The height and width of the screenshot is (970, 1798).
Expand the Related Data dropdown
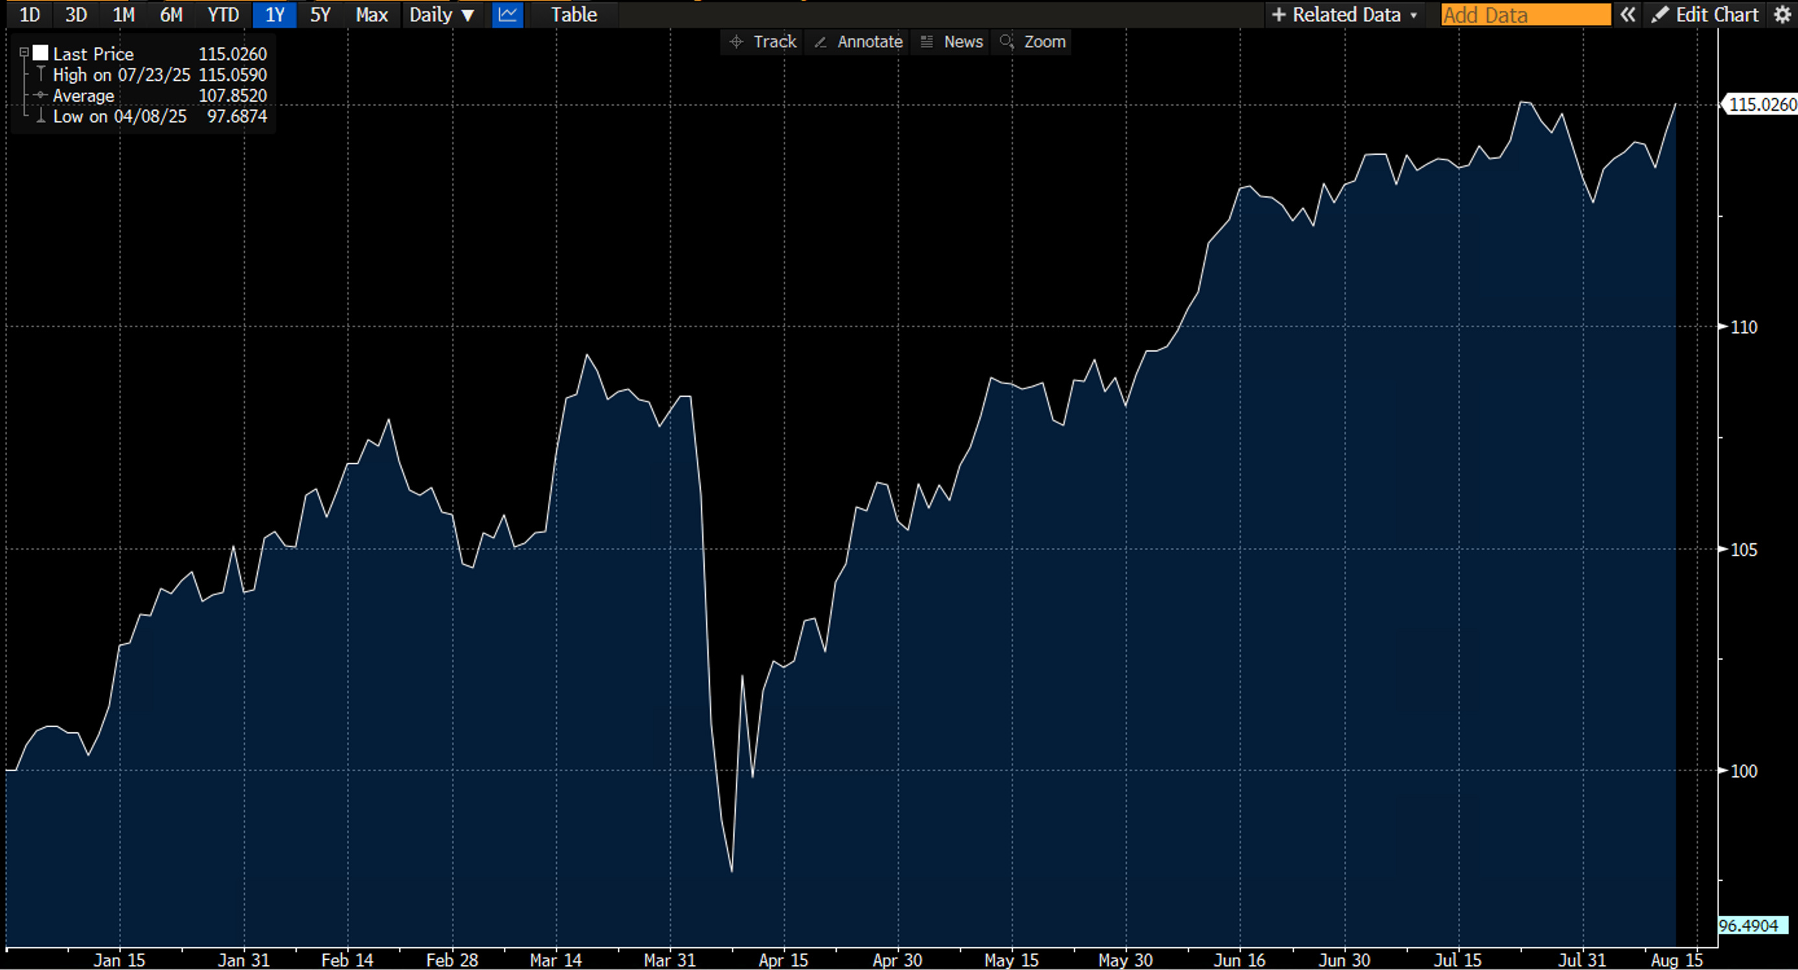click(x=1345, y=15)
